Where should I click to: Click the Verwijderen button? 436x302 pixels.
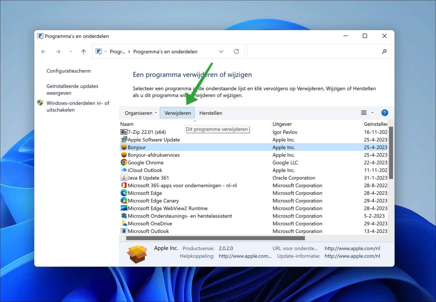pos(177,113)
